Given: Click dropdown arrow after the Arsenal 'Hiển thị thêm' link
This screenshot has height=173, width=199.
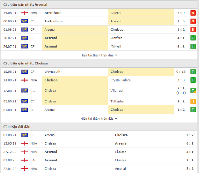Looking at the screenshot, I should coord(116,55).
